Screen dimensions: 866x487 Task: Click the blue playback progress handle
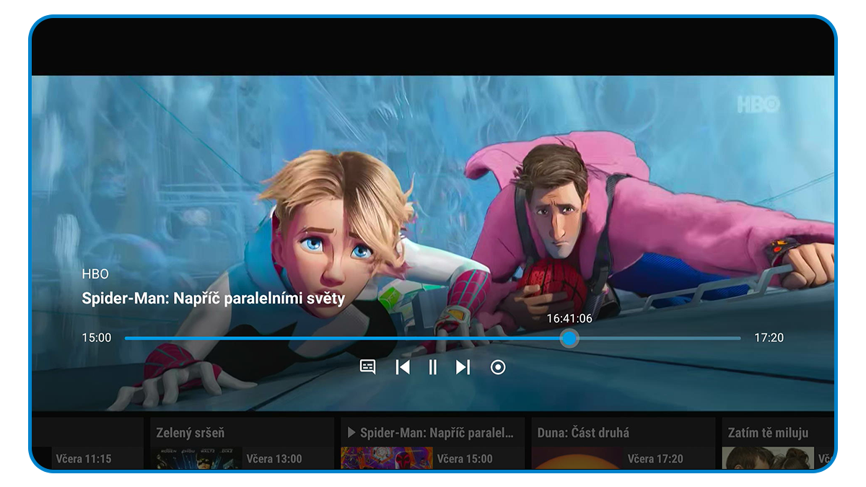point(569,338)
